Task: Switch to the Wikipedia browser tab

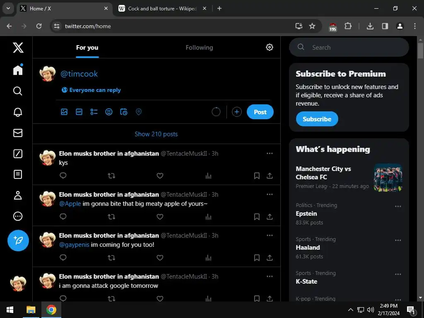Action: pyautogui.click(x=162, y=9)
